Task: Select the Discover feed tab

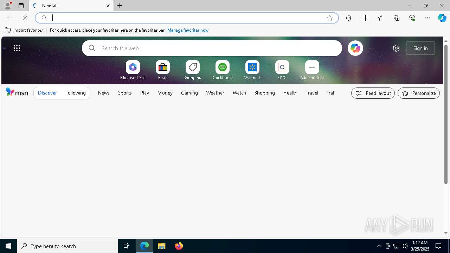Action: pos(47,93)
